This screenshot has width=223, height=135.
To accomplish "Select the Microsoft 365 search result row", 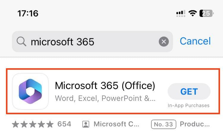I will pyautogui.click(x=113, y=91).
